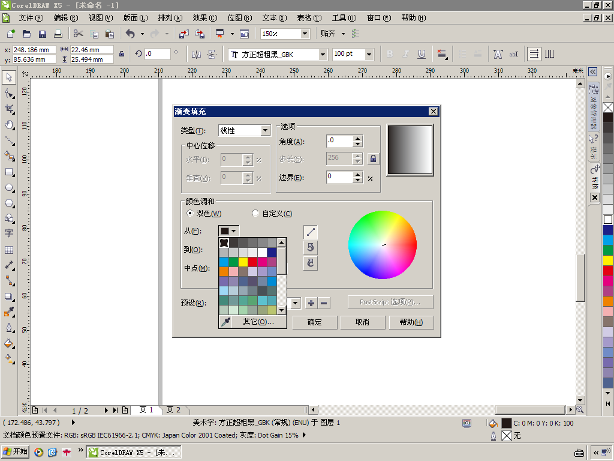Select the 双色 two-color radio button

tap(190, 213)
